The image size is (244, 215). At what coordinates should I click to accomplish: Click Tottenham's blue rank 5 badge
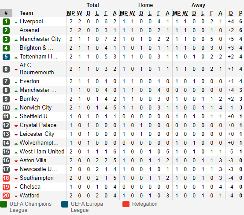coord(6,57)
